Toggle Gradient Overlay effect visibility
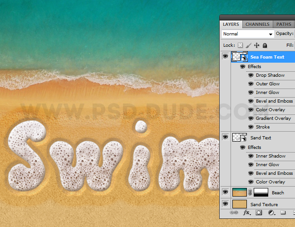Screen dimensions: 295x227 click(251, 118)
